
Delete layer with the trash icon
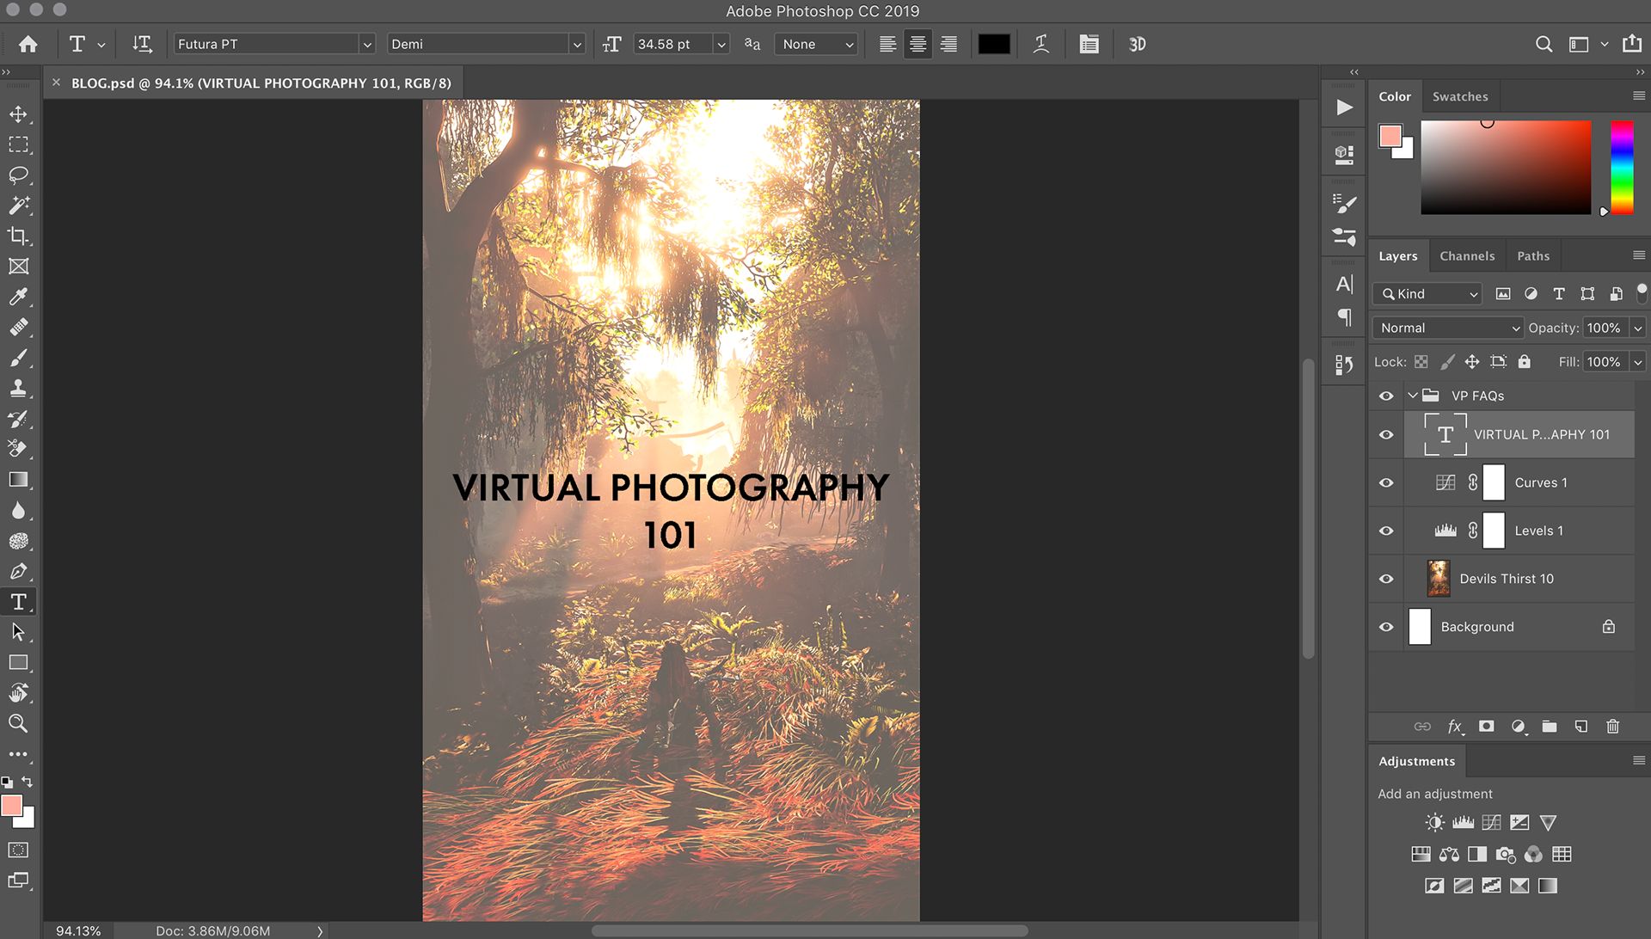click(1612, 727)
